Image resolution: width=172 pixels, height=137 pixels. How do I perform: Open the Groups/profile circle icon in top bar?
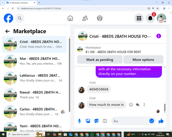100,18
